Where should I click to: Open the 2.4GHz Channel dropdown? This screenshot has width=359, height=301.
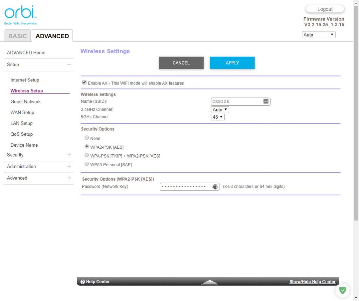click(220, 109)
